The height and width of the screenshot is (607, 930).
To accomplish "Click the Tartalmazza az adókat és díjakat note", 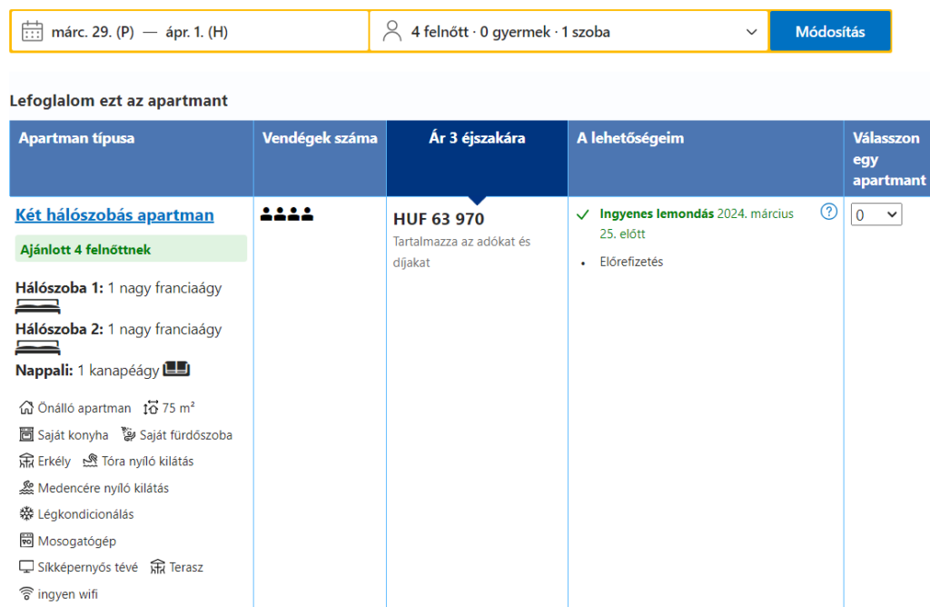I will tap(461, 252).
